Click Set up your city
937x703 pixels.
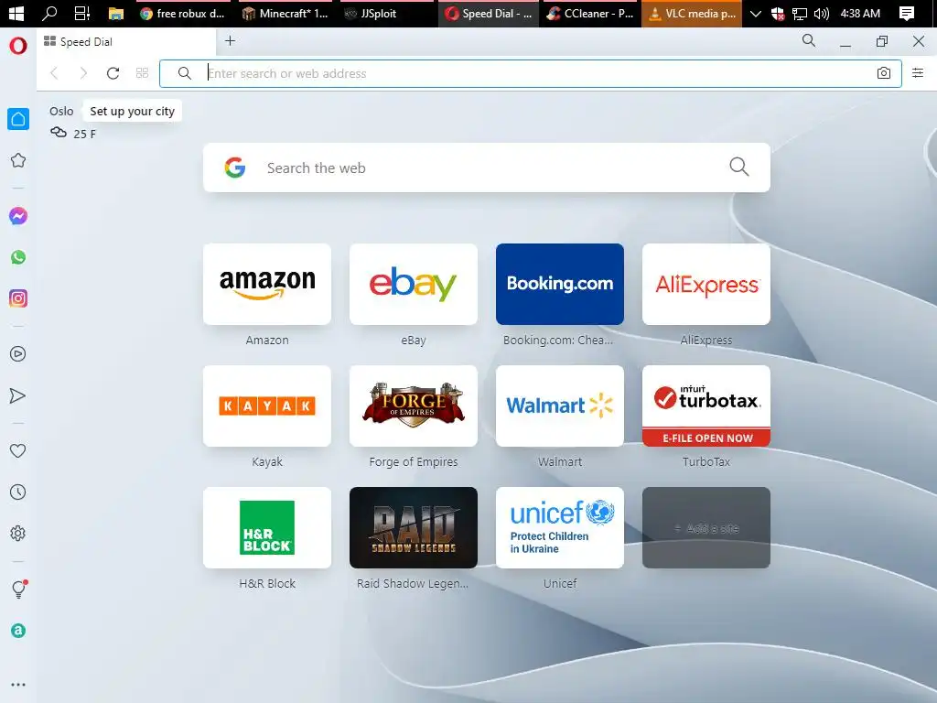pos(132,111)
